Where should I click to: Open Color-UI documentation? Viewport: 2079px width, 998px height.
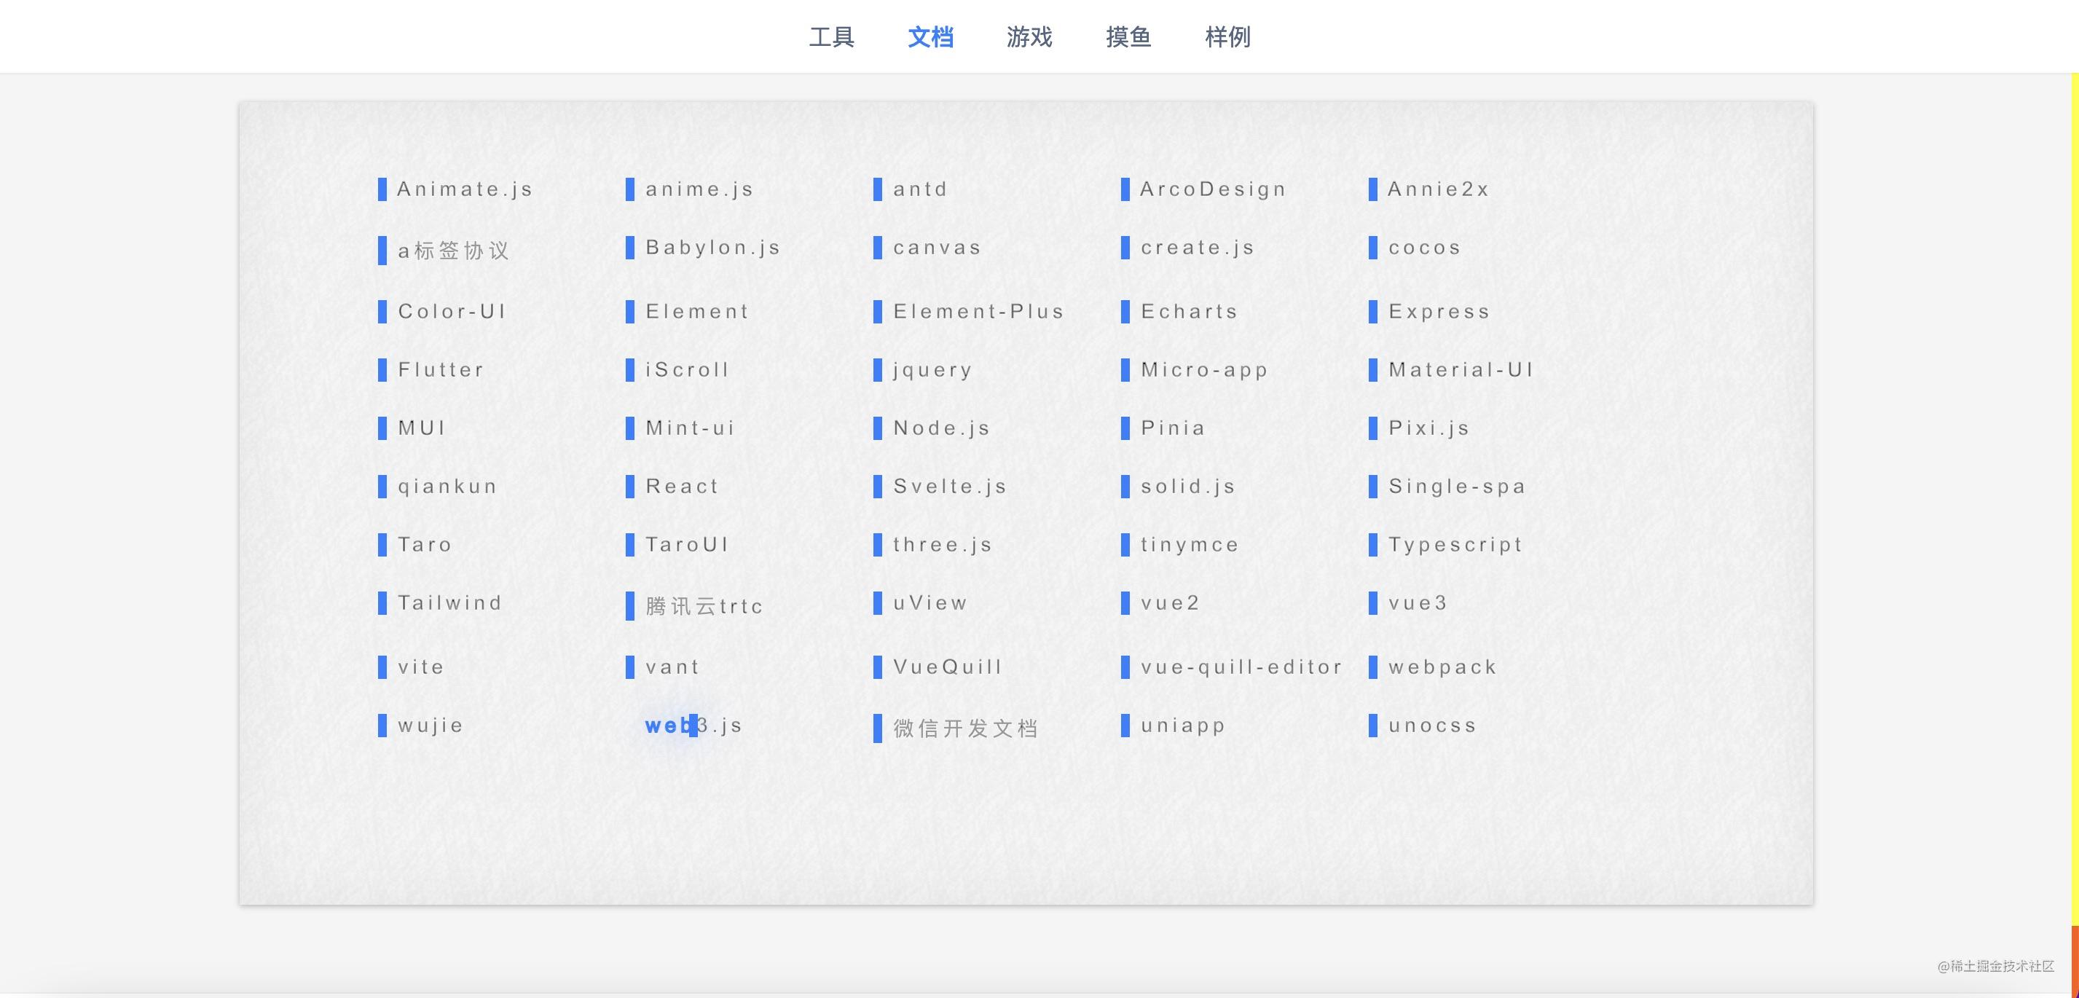452,312
